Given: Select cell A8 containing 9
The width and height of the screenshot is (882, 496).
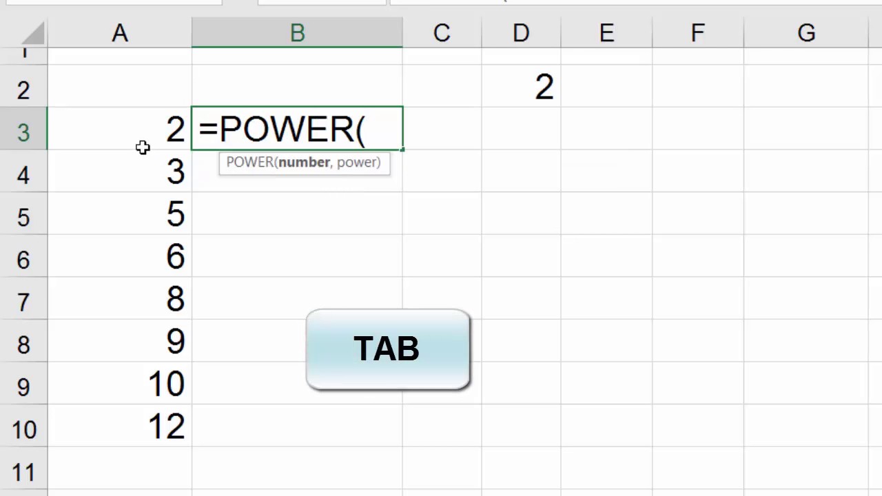Looking at the screenshot, I should (120, 341).
